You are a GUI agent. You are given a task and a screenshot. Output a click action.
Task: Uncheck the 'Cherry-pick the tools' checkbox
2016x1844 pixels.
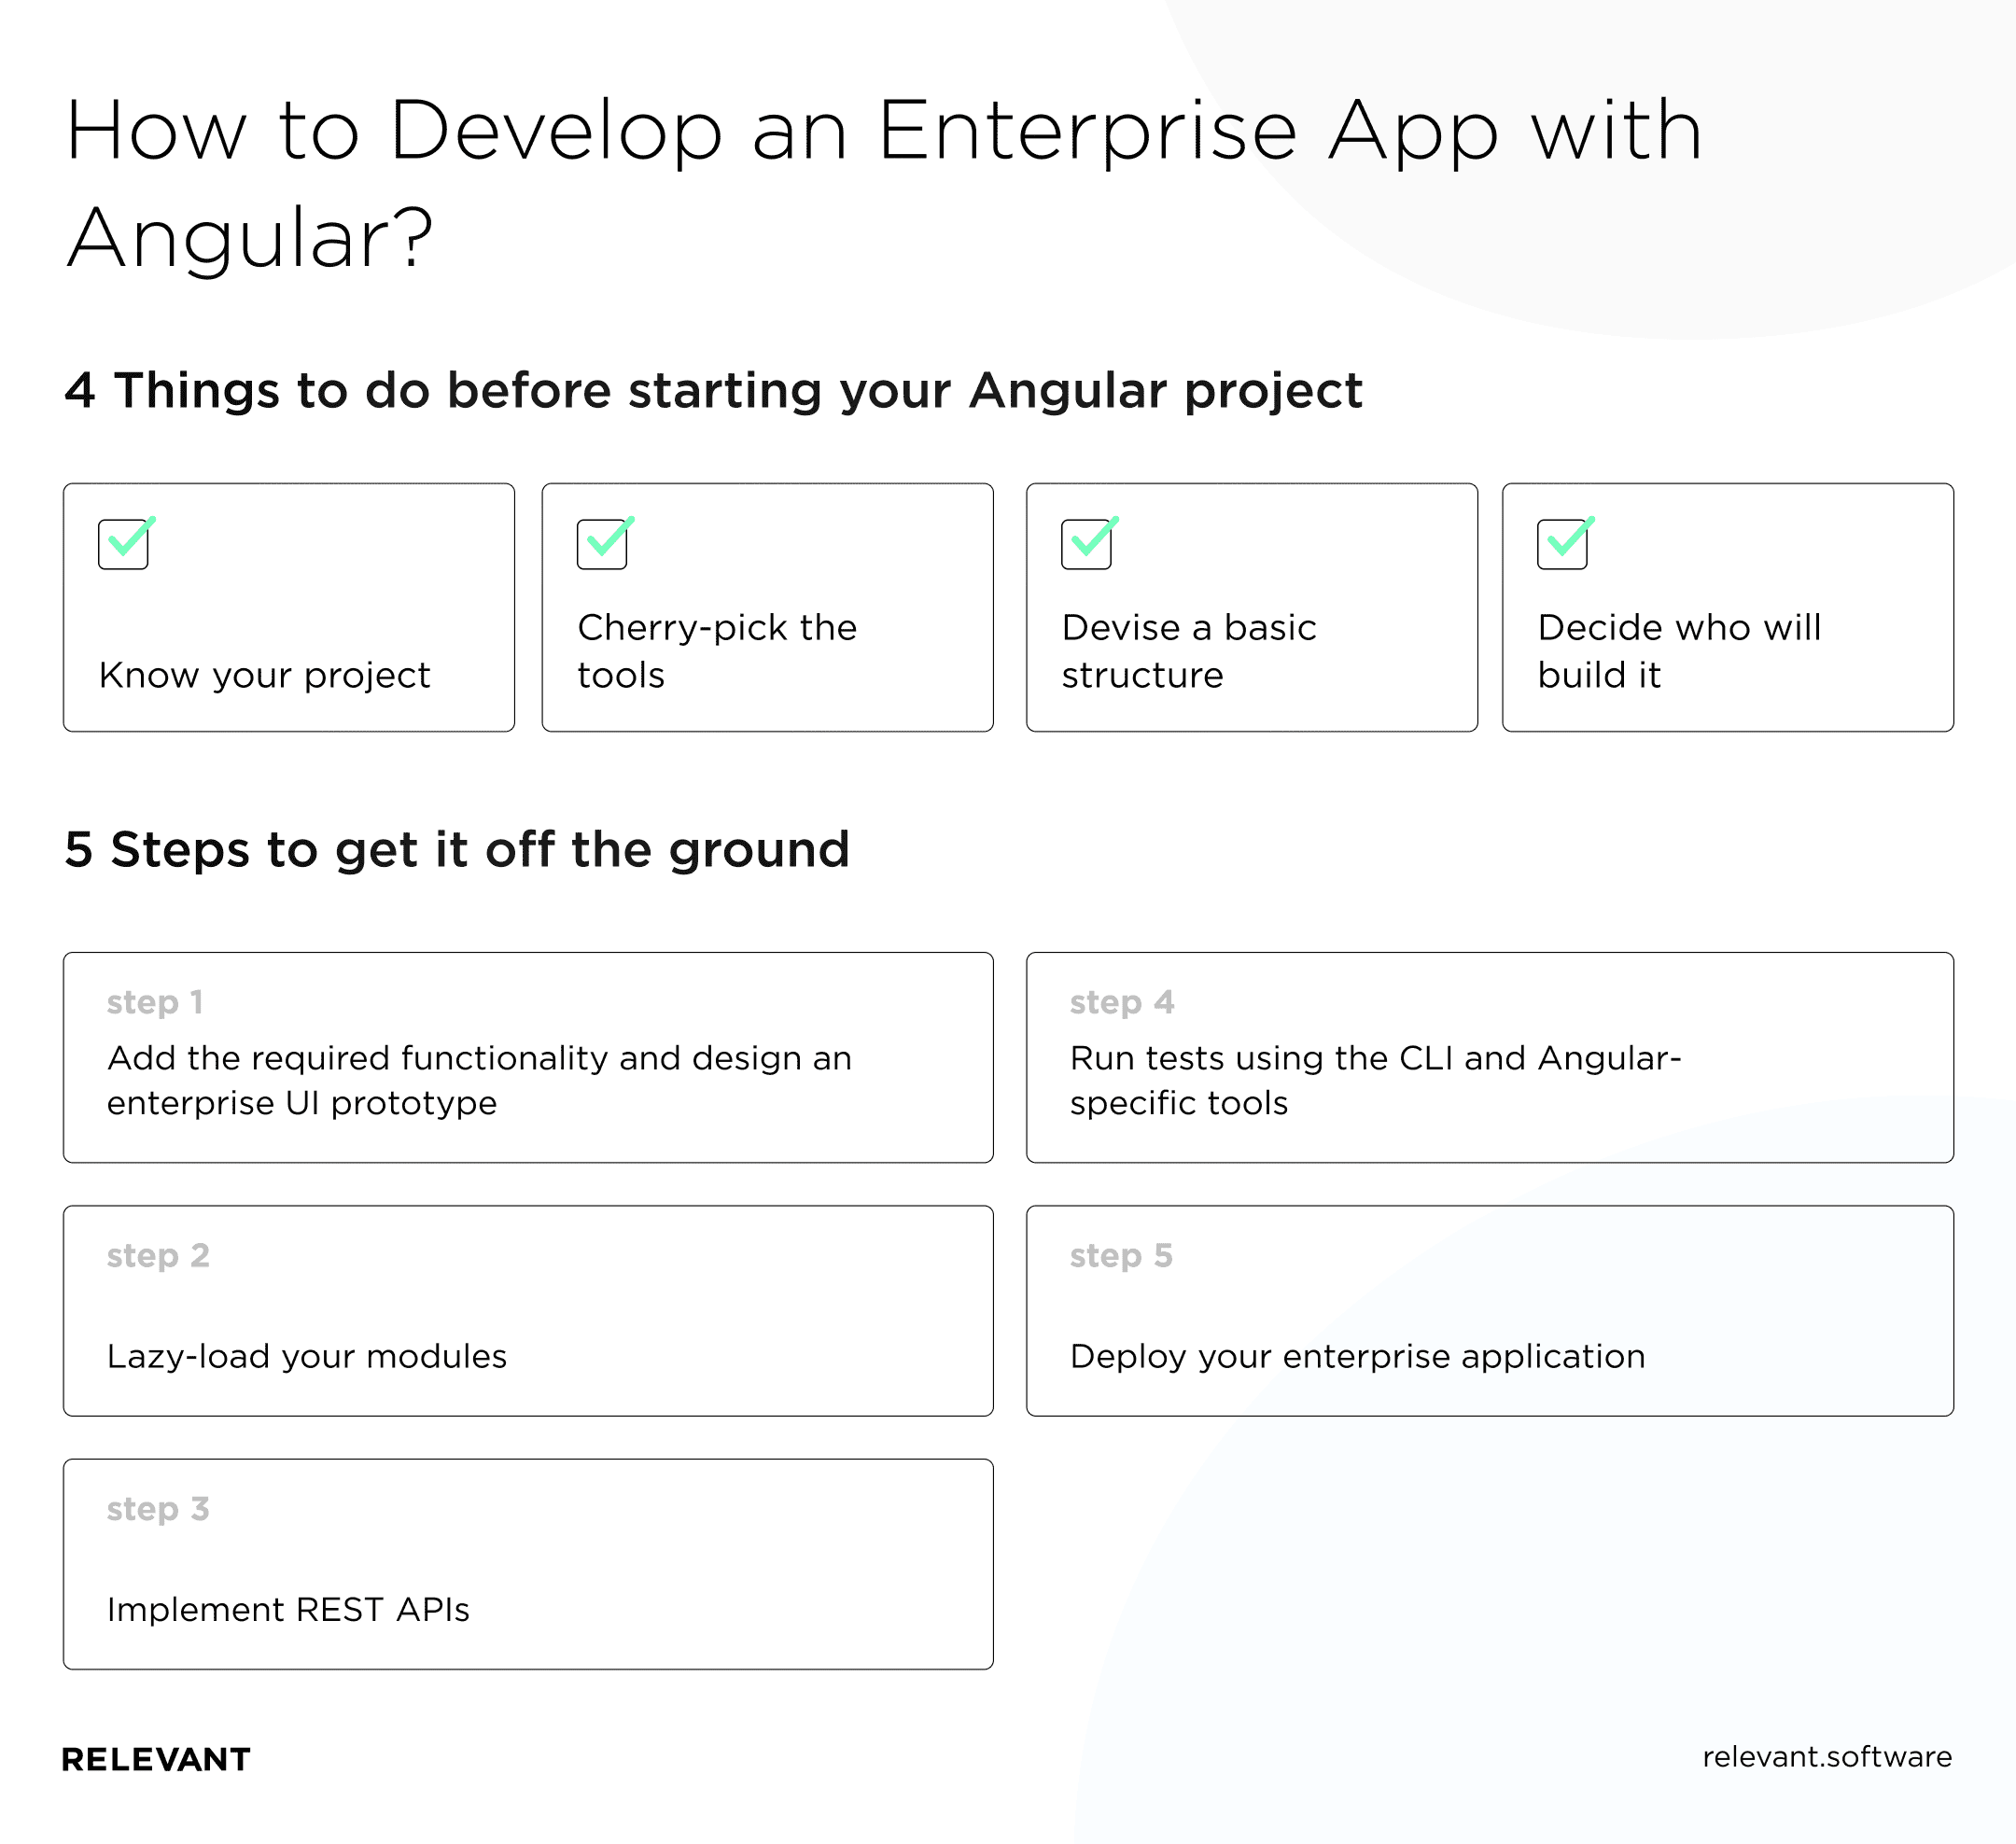pyautogui.click(x=604, y=543)
